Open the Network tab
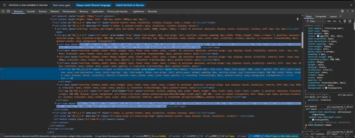The height and width of the screenshot is (138, 355). click(55, 11)
